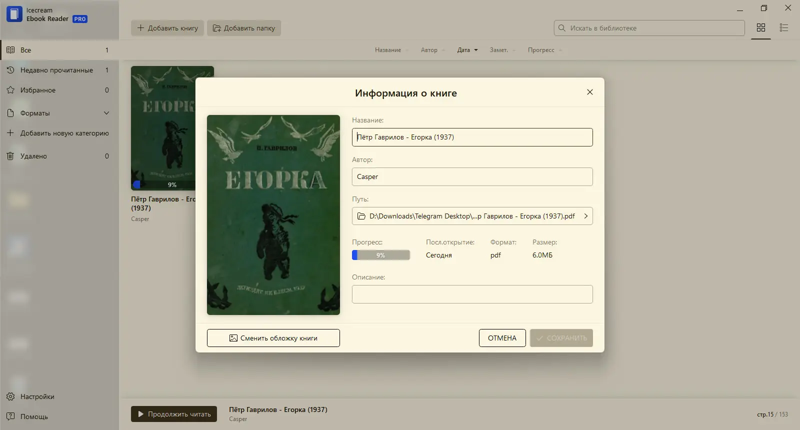Maximize or restore the application window
The image size is (800, 430).
(764, 8)
